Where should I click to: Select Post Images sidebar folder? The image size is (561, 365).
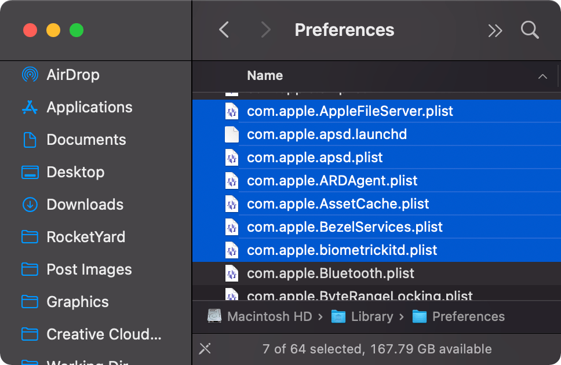pos(89,269)
